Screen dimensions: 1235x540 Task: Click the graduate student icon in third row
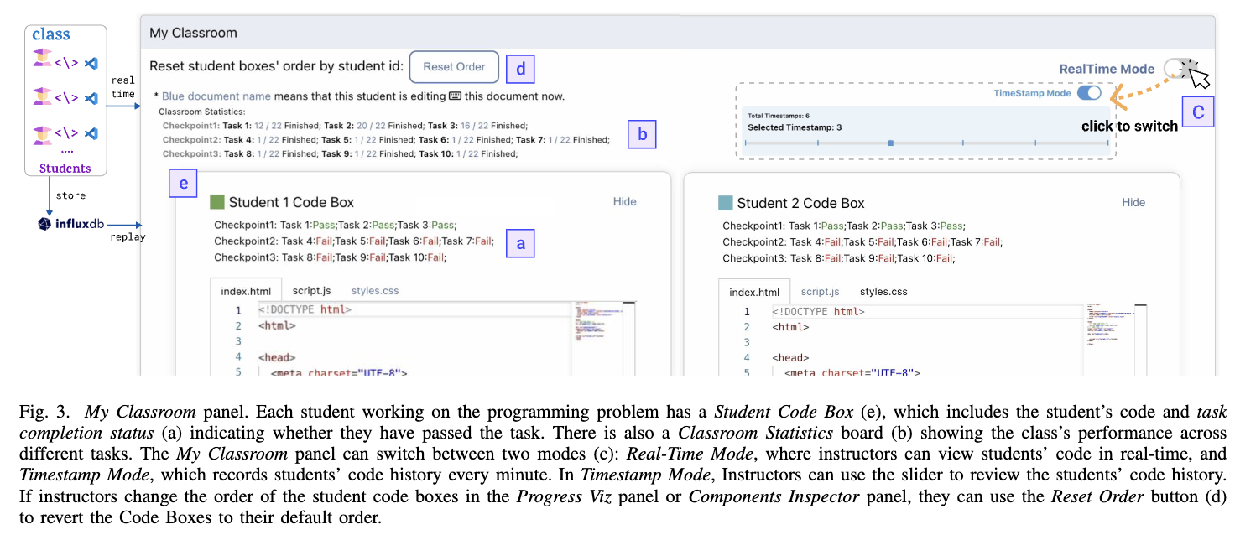click(x=41, y=133)
